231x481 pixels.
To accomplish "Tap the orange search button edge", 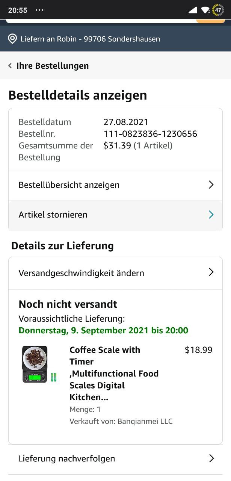I will point(210,21).
